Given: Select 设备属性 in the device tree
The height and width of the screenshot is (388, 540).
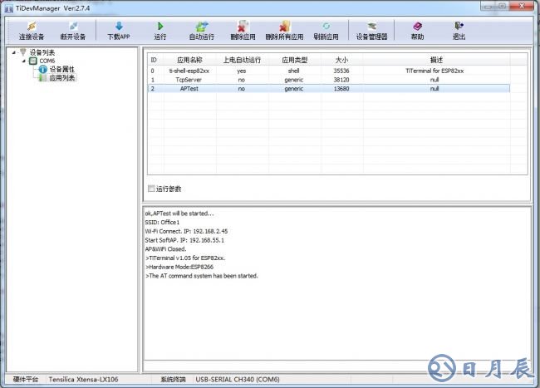Looking at the screenshot, I should click(x=61, y=70).
